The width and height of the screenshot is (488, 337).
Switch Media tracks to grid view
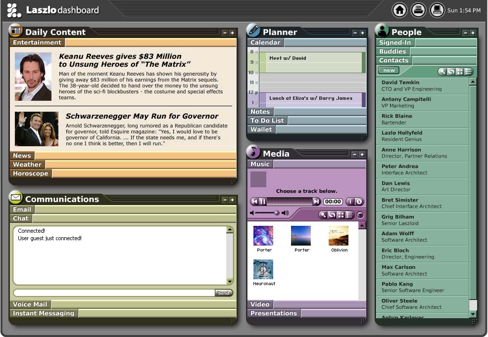coord(341,215)
